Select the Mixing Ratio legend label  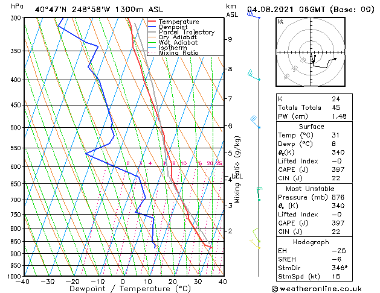pos(179,52)
